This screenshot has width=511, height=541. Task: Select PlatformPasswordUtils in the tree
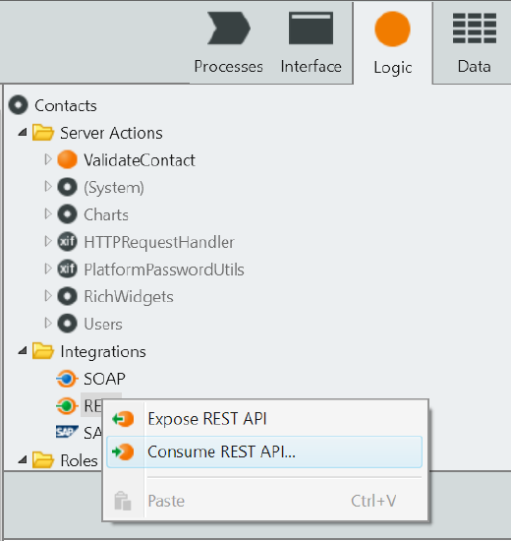pyautogui.click(x=164, y=270)
